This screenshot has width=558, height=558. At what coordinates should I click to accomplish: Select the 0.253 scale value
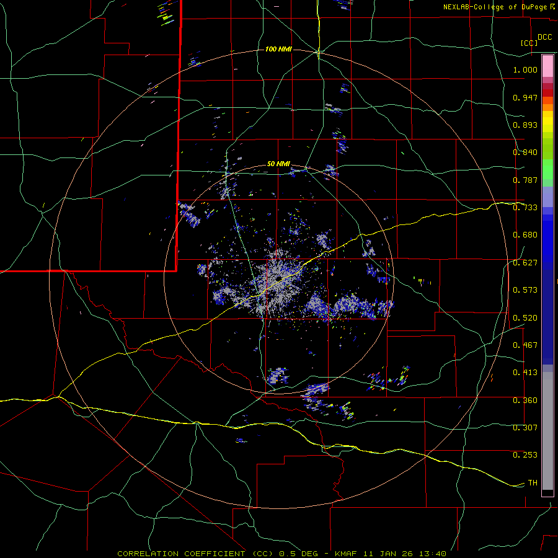[525, 455]
